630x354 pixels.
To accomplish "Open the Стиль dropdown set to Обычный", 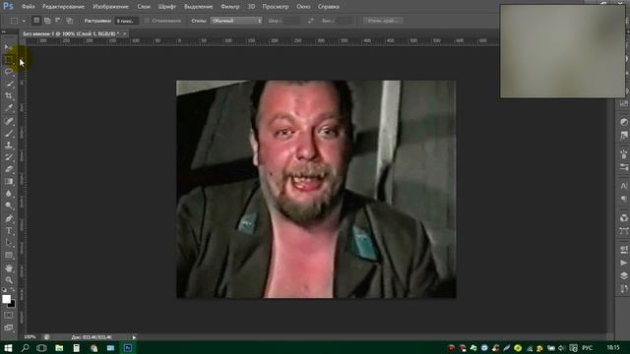I will coord(236,21).
